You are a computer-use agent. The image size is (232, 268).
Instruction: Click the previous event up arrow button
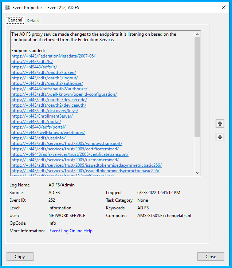pos(220,123)
